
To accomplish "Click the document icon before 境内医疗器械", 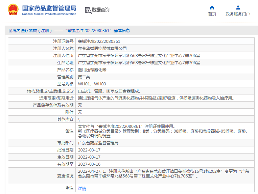I will [10, 31].
